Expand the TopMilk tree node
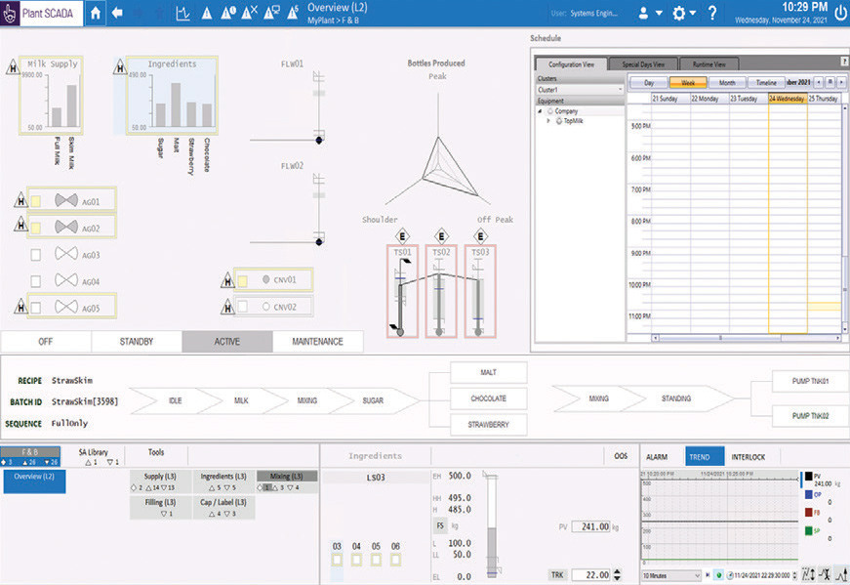This screenshot has height=585, width=850. (x=549, y=121)
